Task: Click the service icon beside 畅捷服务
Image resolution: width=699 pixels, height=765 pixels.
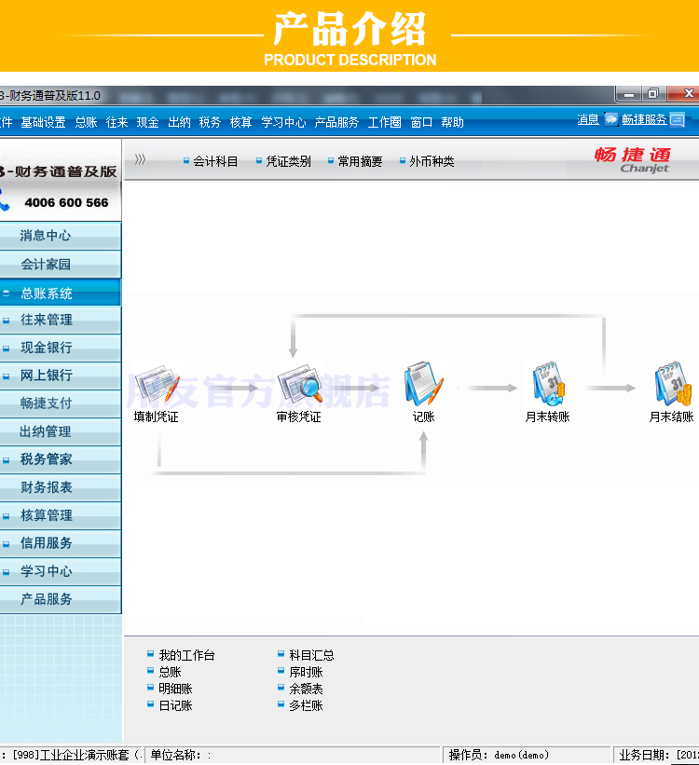Action: 677,119
